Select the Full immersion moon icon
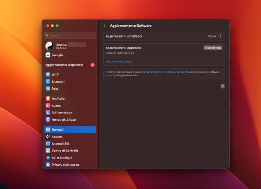Viewport: 261px width, 189px height. pyautogui.click(x=48, y=113)
